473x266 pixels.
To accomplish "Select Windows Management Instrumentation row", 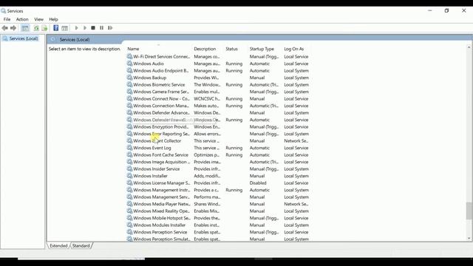I will (x=219, y=190).
